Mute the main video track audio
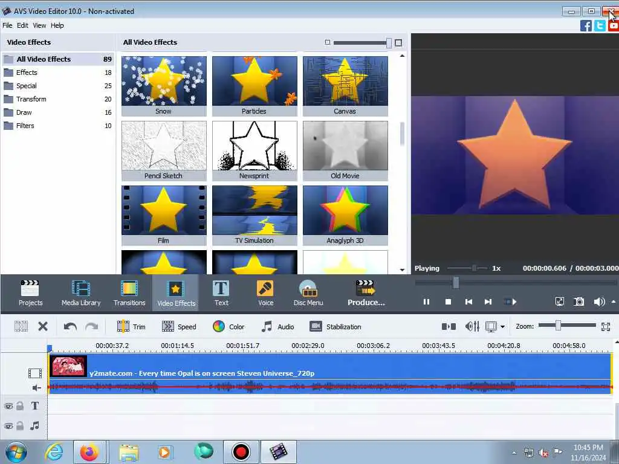The height and width of the screenshot is (464, 619). pyautogui.click(x=36, y=388)
